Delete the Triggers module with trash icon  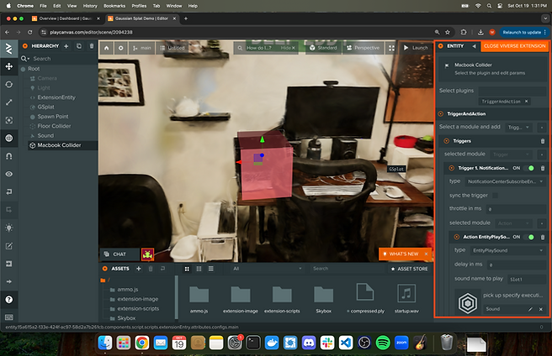542,141
